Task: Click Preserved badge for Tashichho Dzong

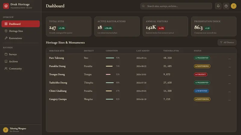Action: 202,83
